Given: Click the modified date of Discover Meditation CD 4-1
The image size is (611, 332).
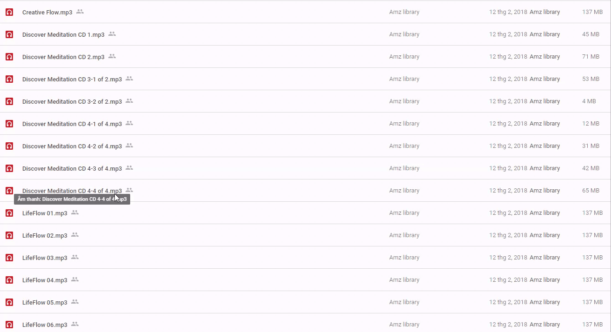Looking at the screenshot, I should pyautogui.click(x=508, y=124).
